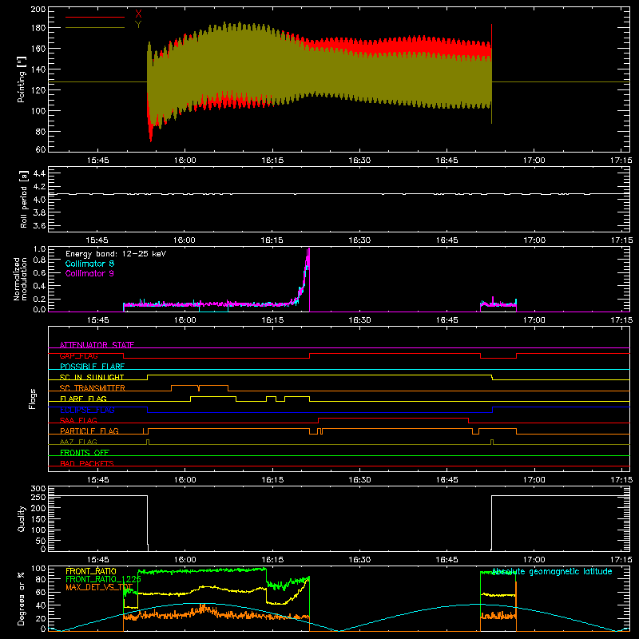Click the 'Degrees or %' axis label
The image size is (639, 639).
click(x=22, y=598)
